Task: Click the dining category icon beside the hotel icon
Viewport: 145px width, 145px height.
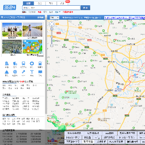Action: click(15, 64)
